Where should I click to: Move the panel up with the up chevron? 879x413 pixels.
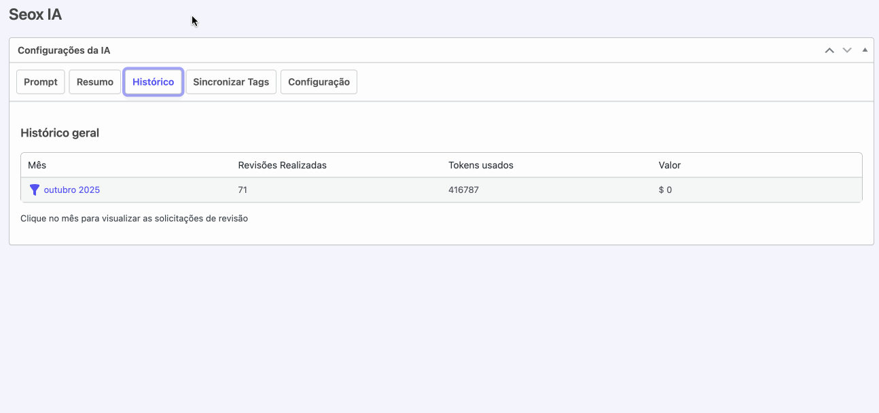point(829,50)
